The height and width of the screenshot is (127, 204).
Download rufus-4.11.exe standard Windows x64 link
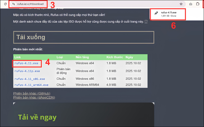pyautogui.click(x=27, y=63)
